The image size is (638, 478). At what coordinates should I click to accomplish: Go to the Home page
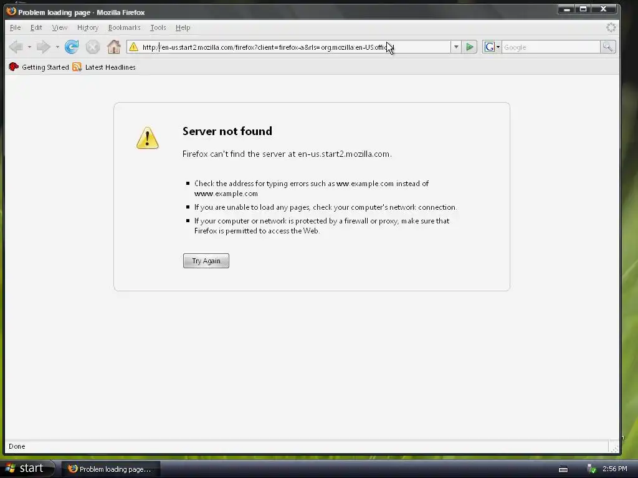(x=114, y=47)
